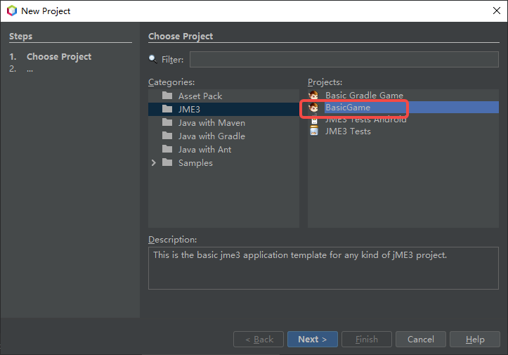Close the New Project dialog
The image size is (508, 355).
496,11
